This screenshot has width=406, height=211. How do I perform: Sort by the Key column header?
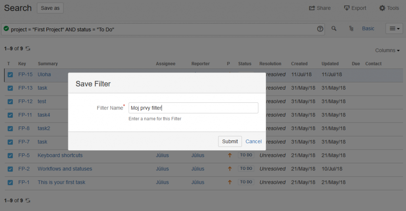tap(22, 64)
